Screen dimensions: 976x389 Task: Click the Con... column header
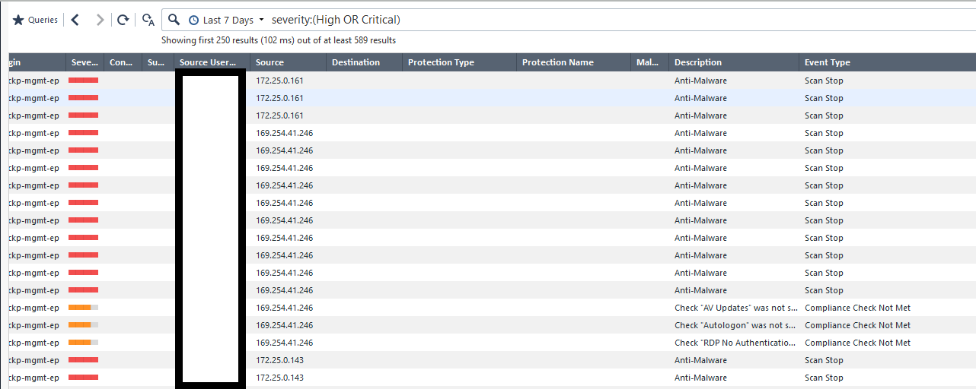(123, 62)
